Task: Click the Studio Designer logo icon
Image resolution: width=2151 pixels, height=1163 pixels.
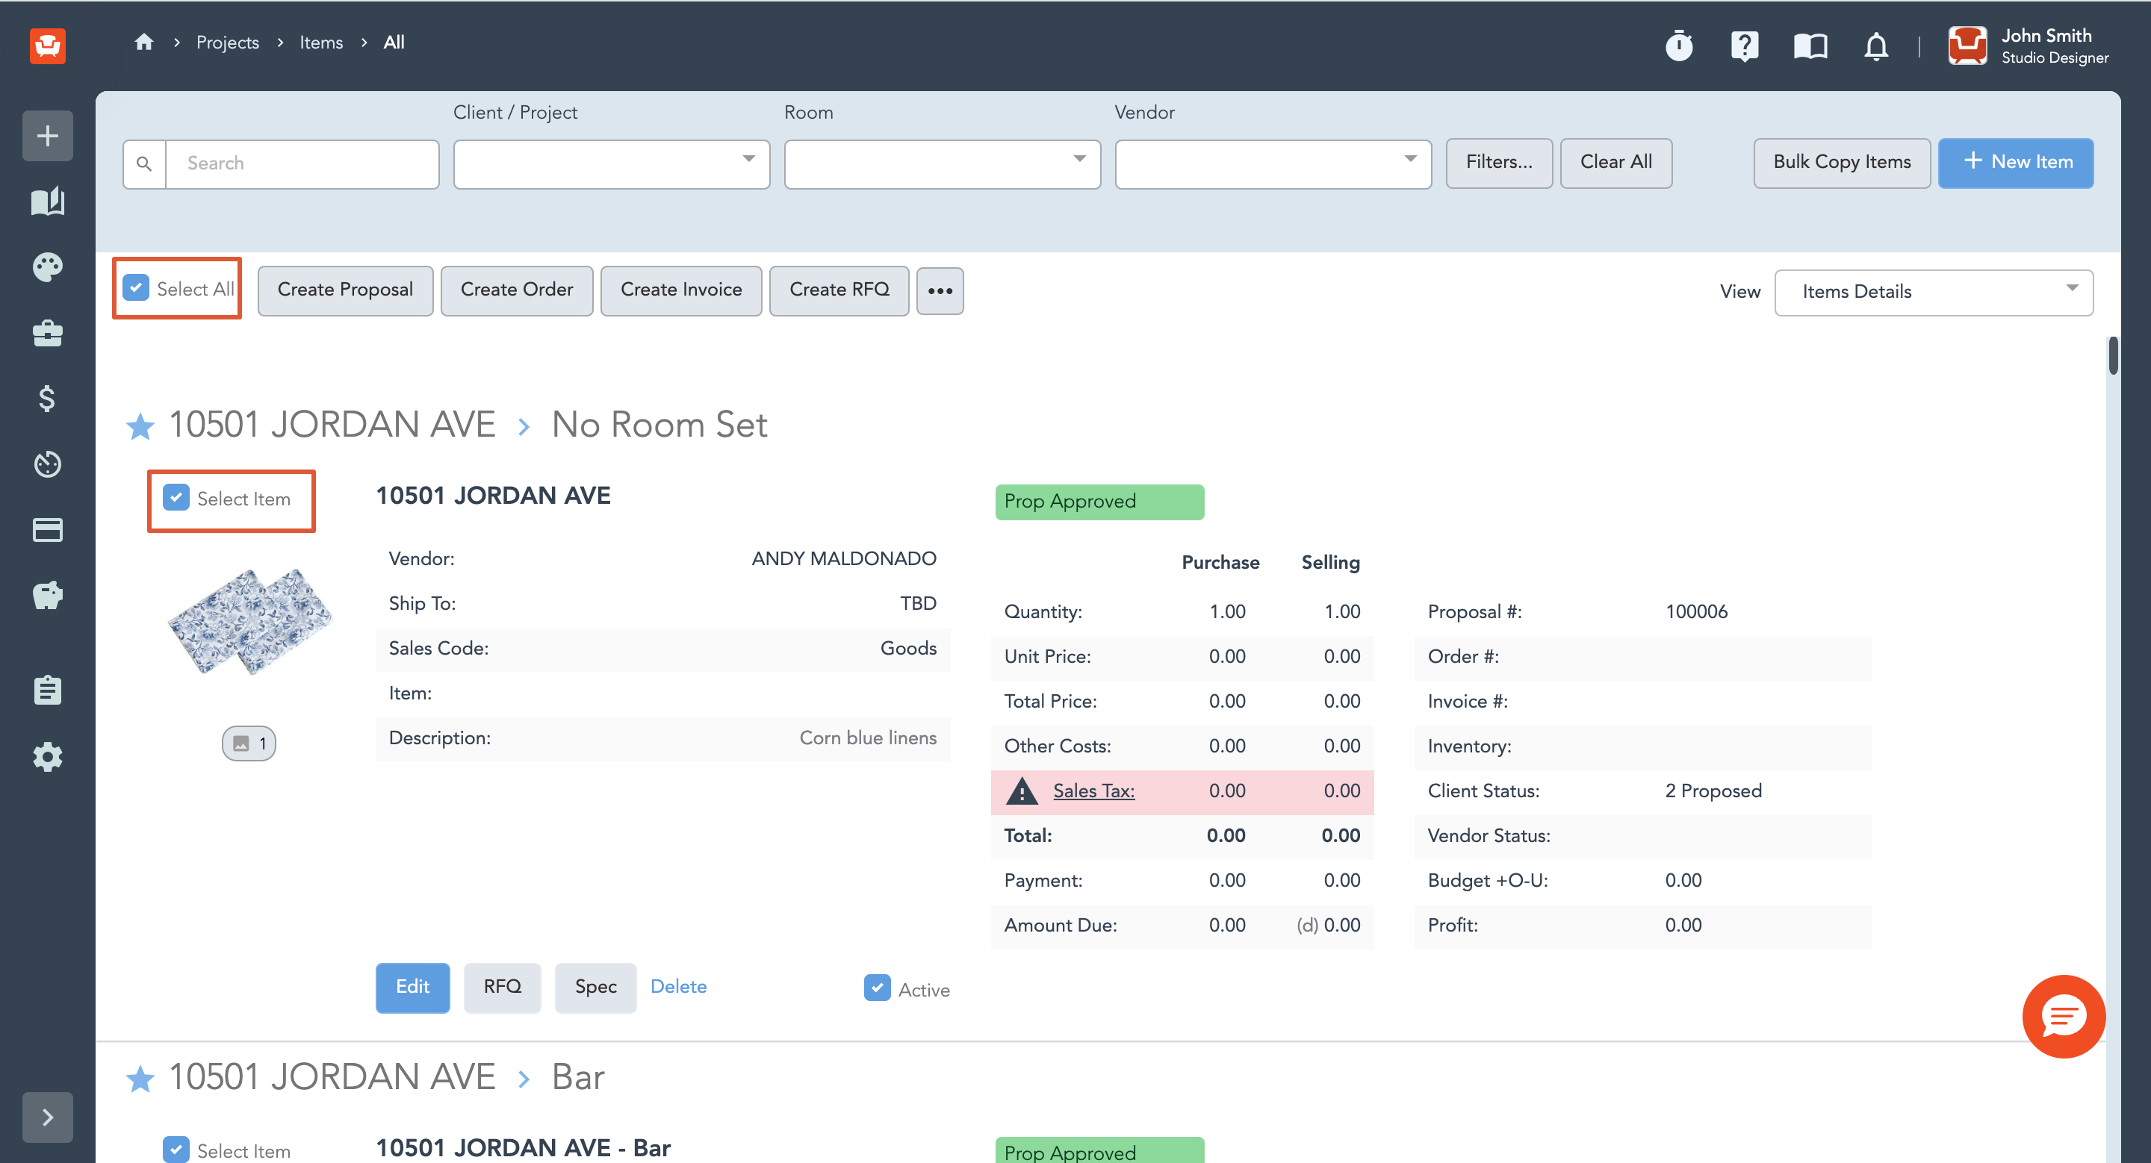Action: [48, 44]
